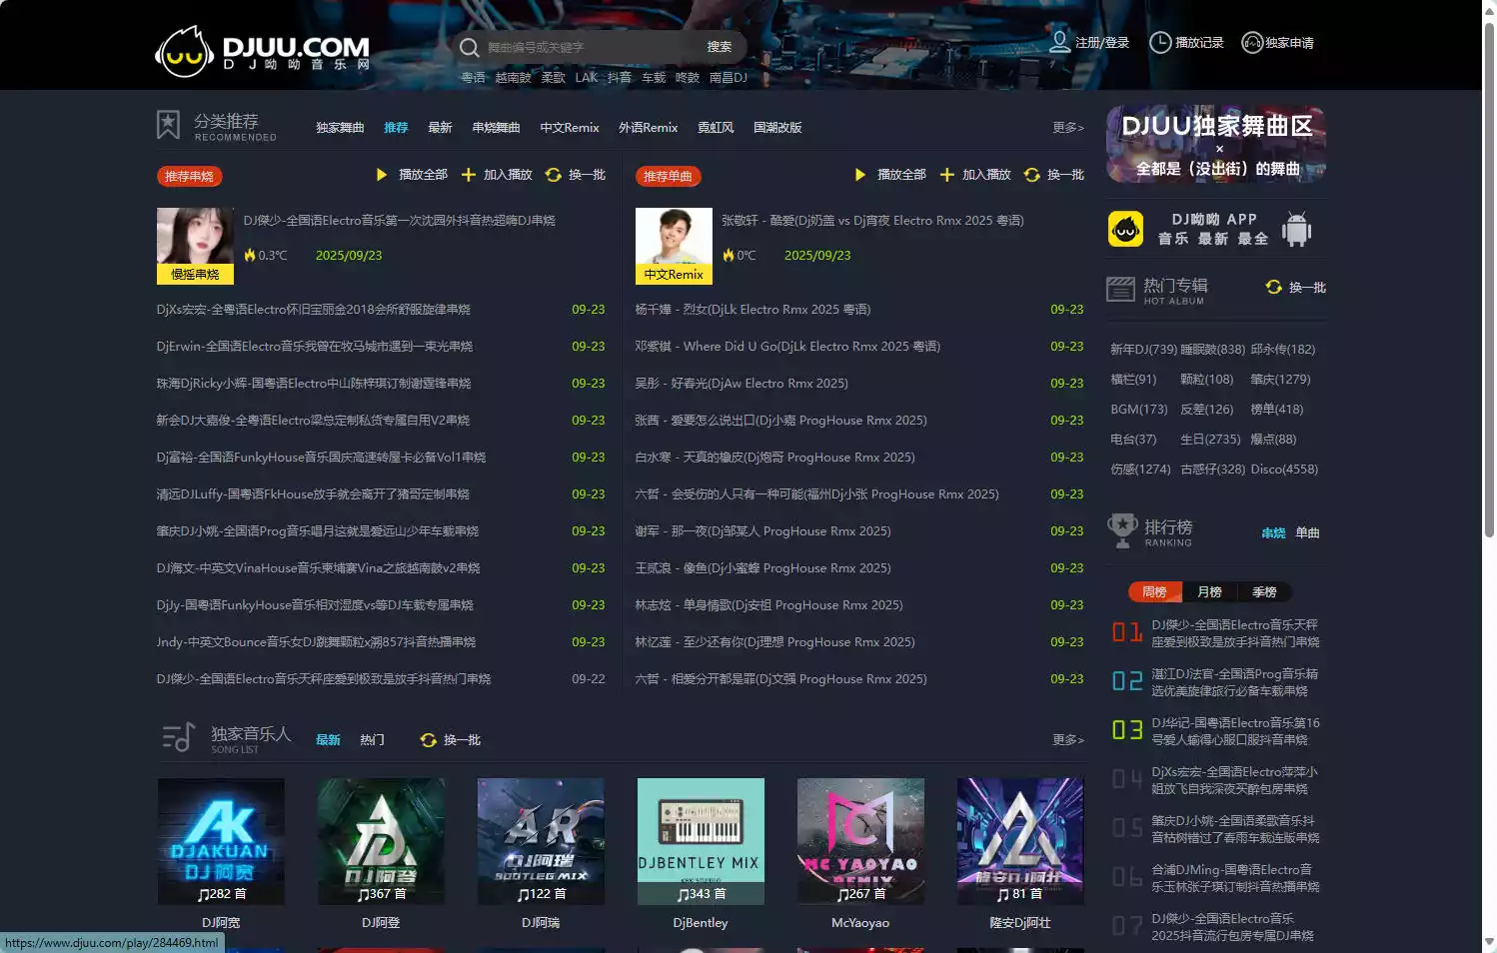This screenshot has width=1497, height=953.
Task: Play all tracks in the 推荐串烧 section
Action: click(x=382, y=175)
